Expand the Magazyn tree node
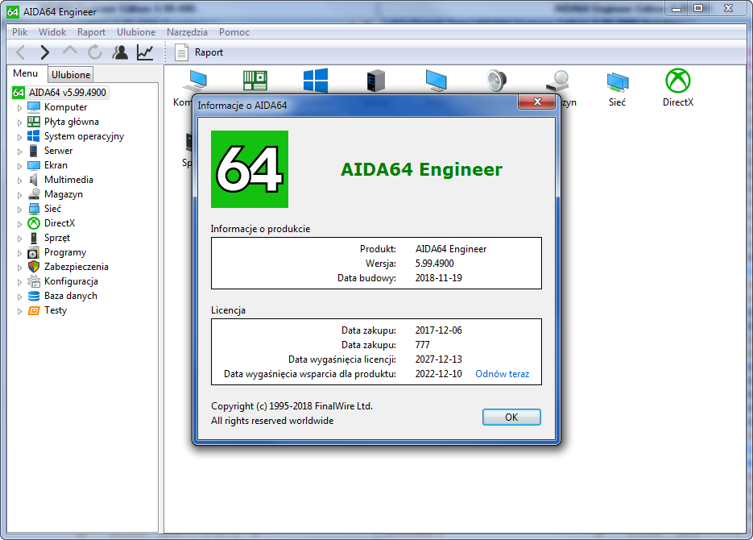Image resolution: width=753 pixels, height=540 pixels. pos(19,195)
